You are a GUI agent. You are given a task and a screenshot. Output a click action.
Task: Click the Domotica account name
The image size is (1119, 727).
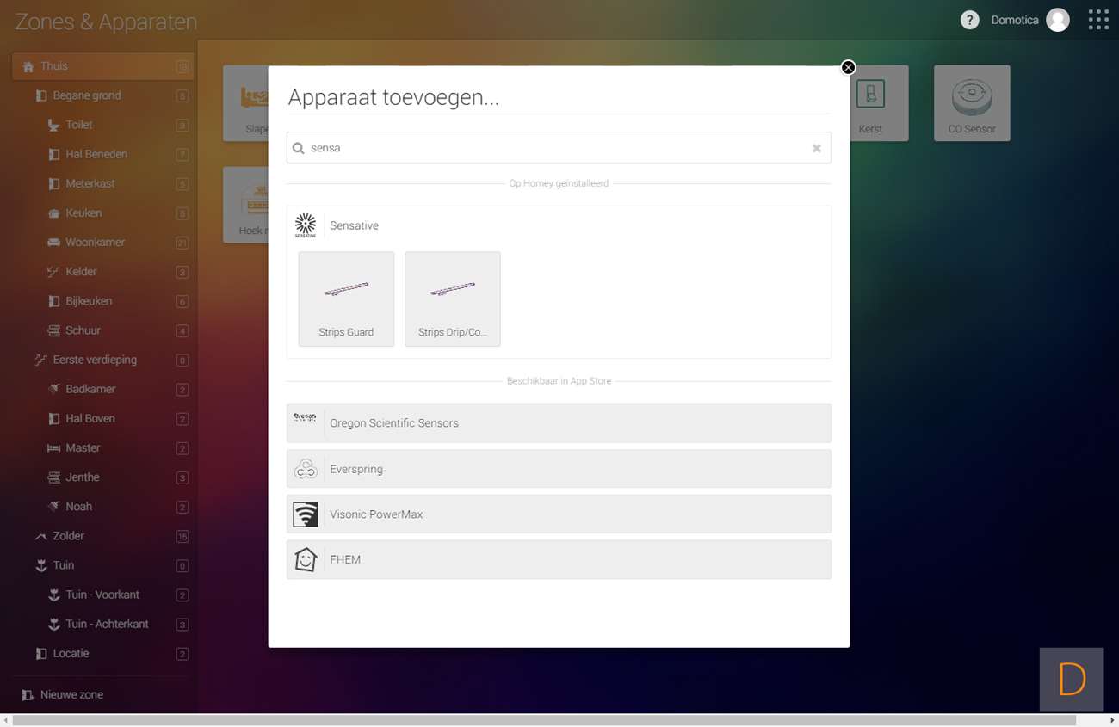1015,20
